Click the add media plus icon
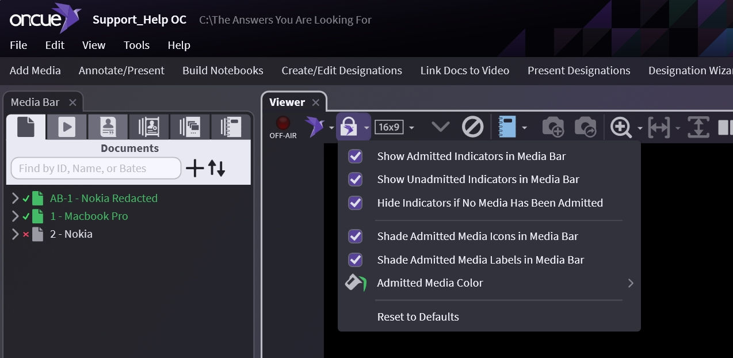Screen dimensions: 733x358 (194, 168)
